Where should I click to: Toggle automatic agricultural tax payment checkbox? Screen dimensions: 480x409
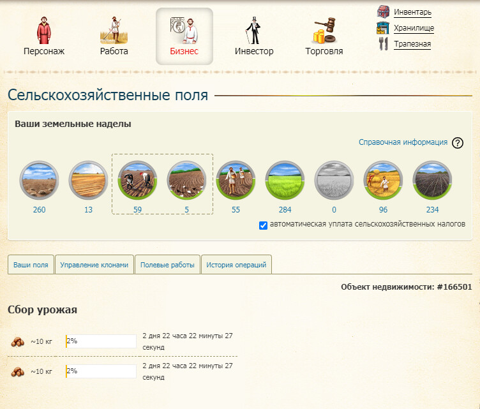(264, 225)
